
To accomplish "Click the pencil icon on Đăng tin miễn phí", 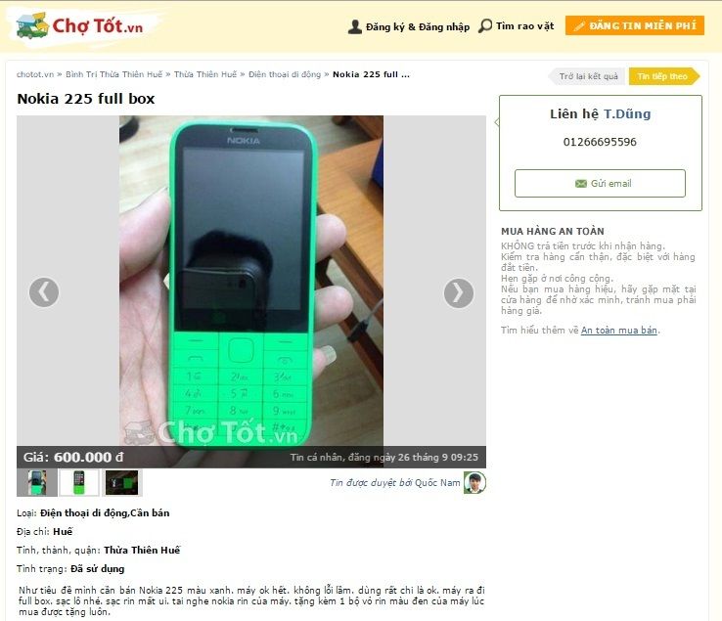I will [x=579, y=25].
